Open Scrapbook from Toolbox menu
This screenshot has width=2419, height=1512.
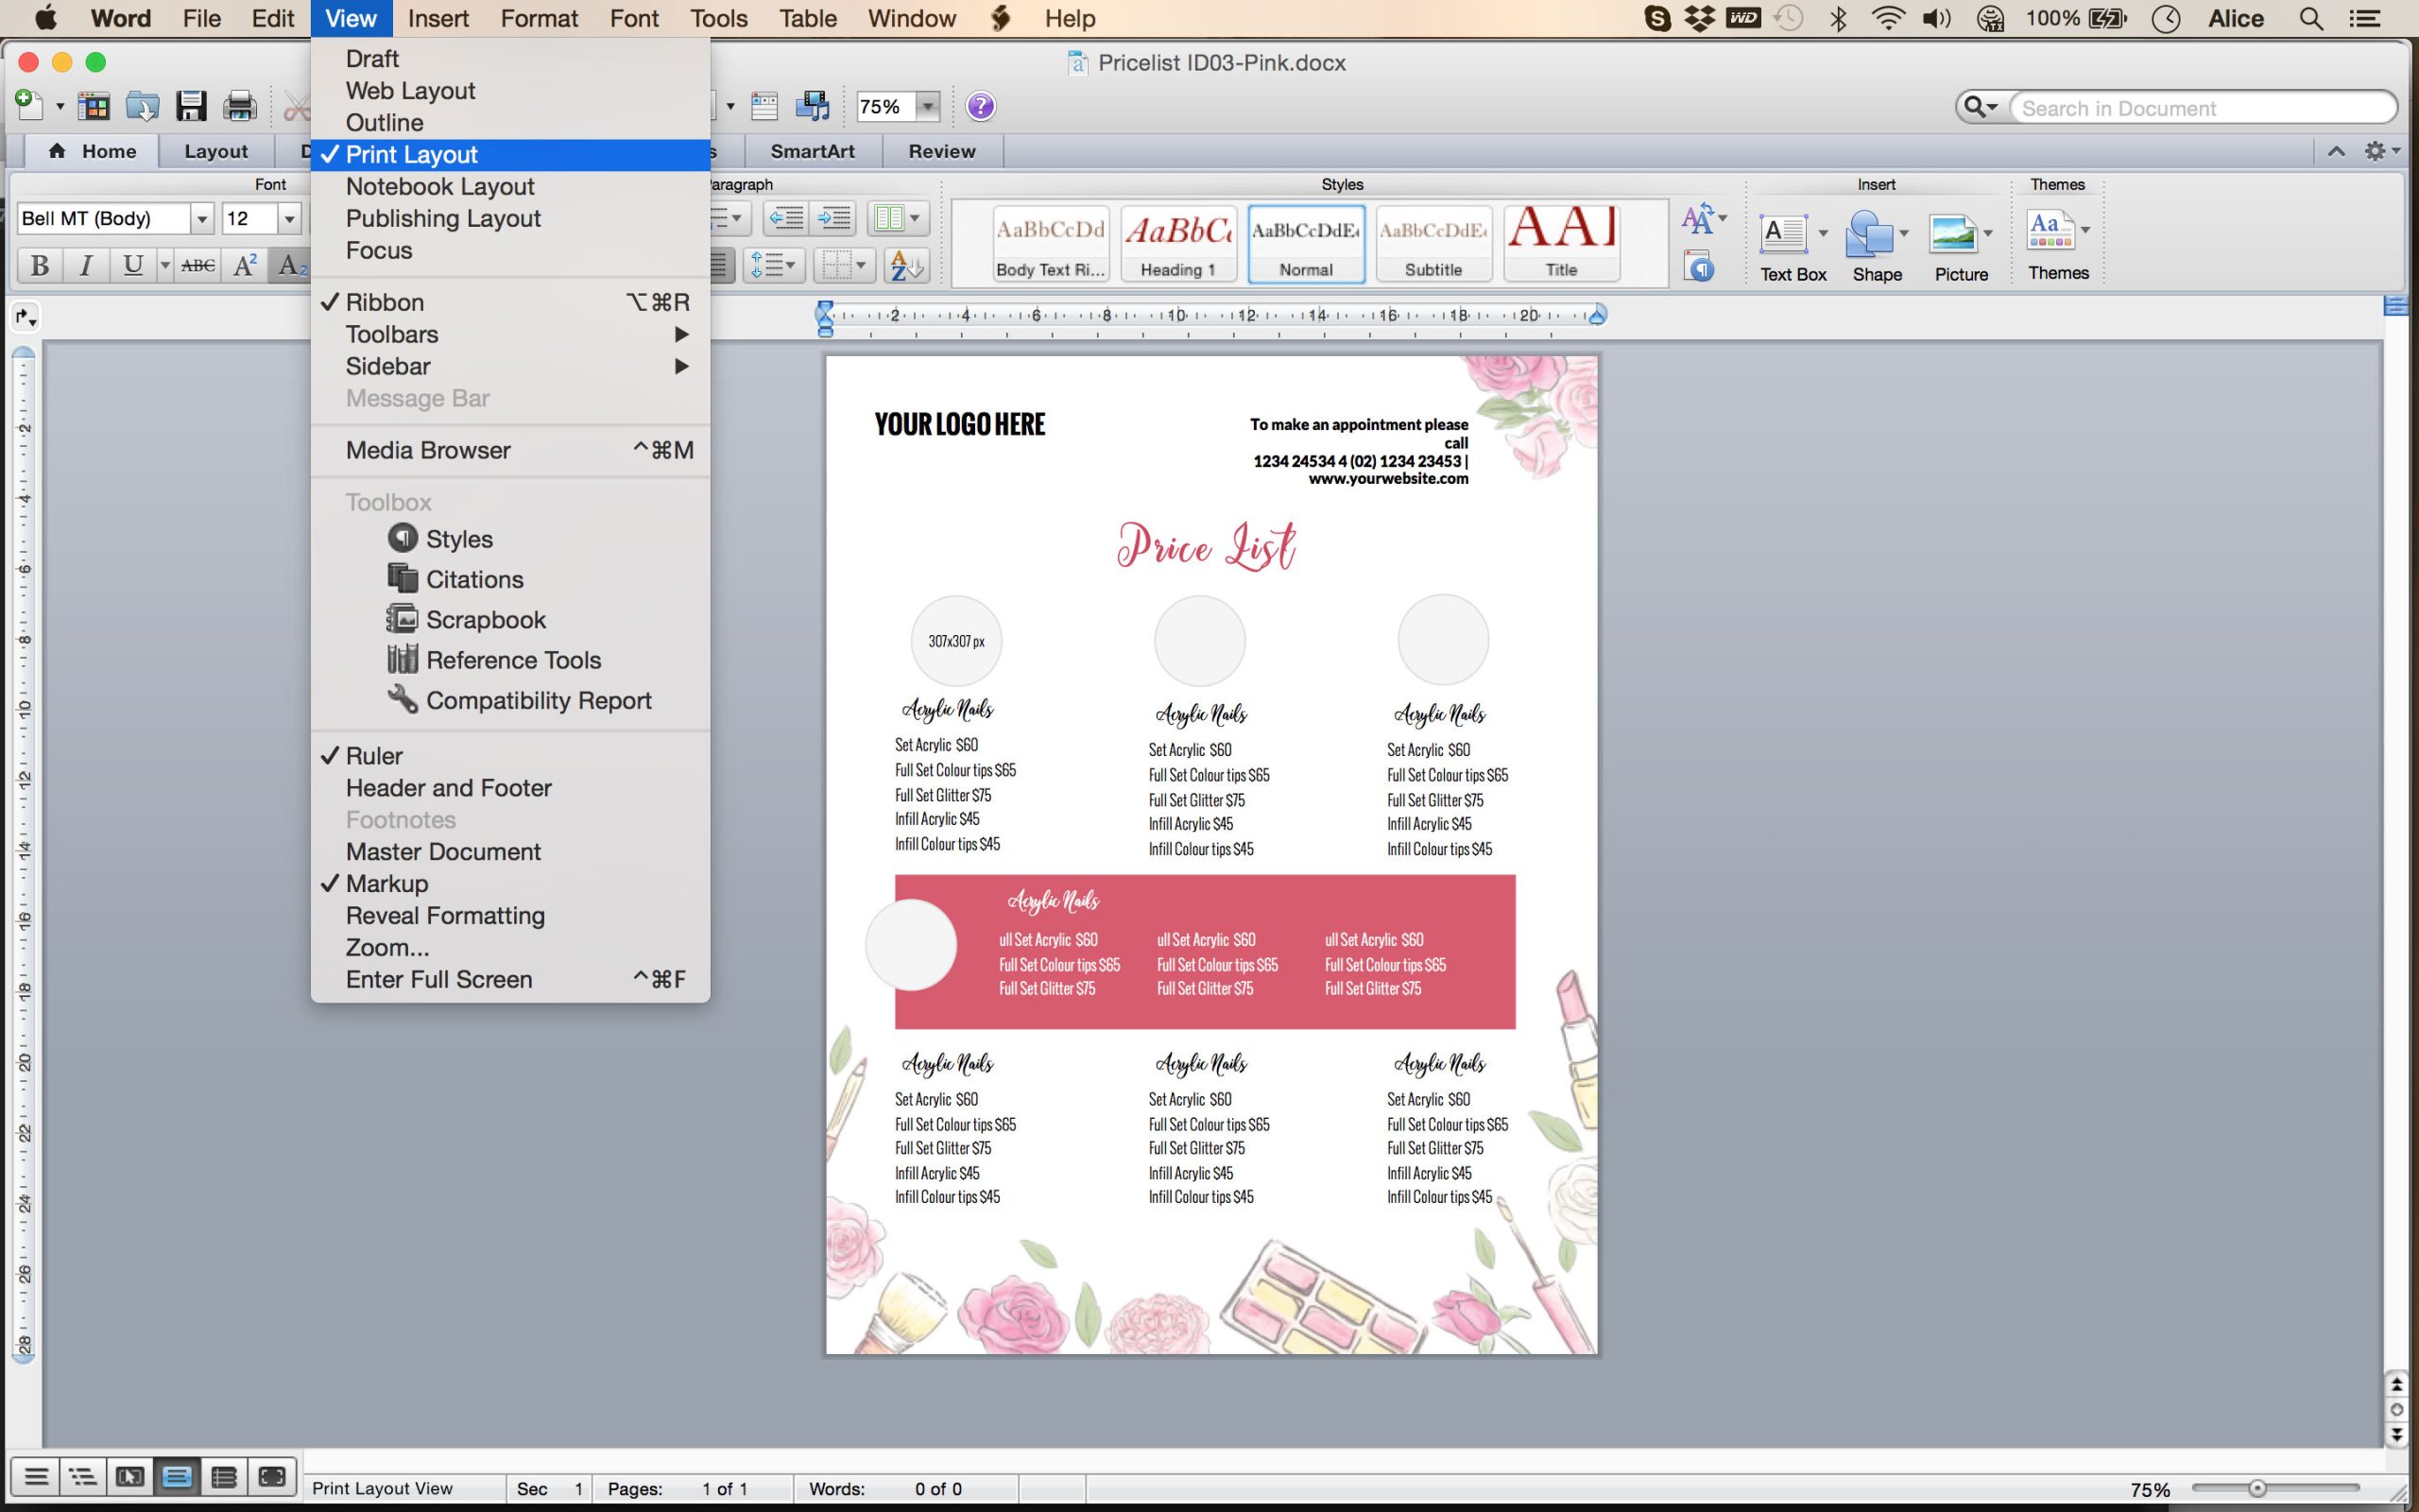point(510,620)
